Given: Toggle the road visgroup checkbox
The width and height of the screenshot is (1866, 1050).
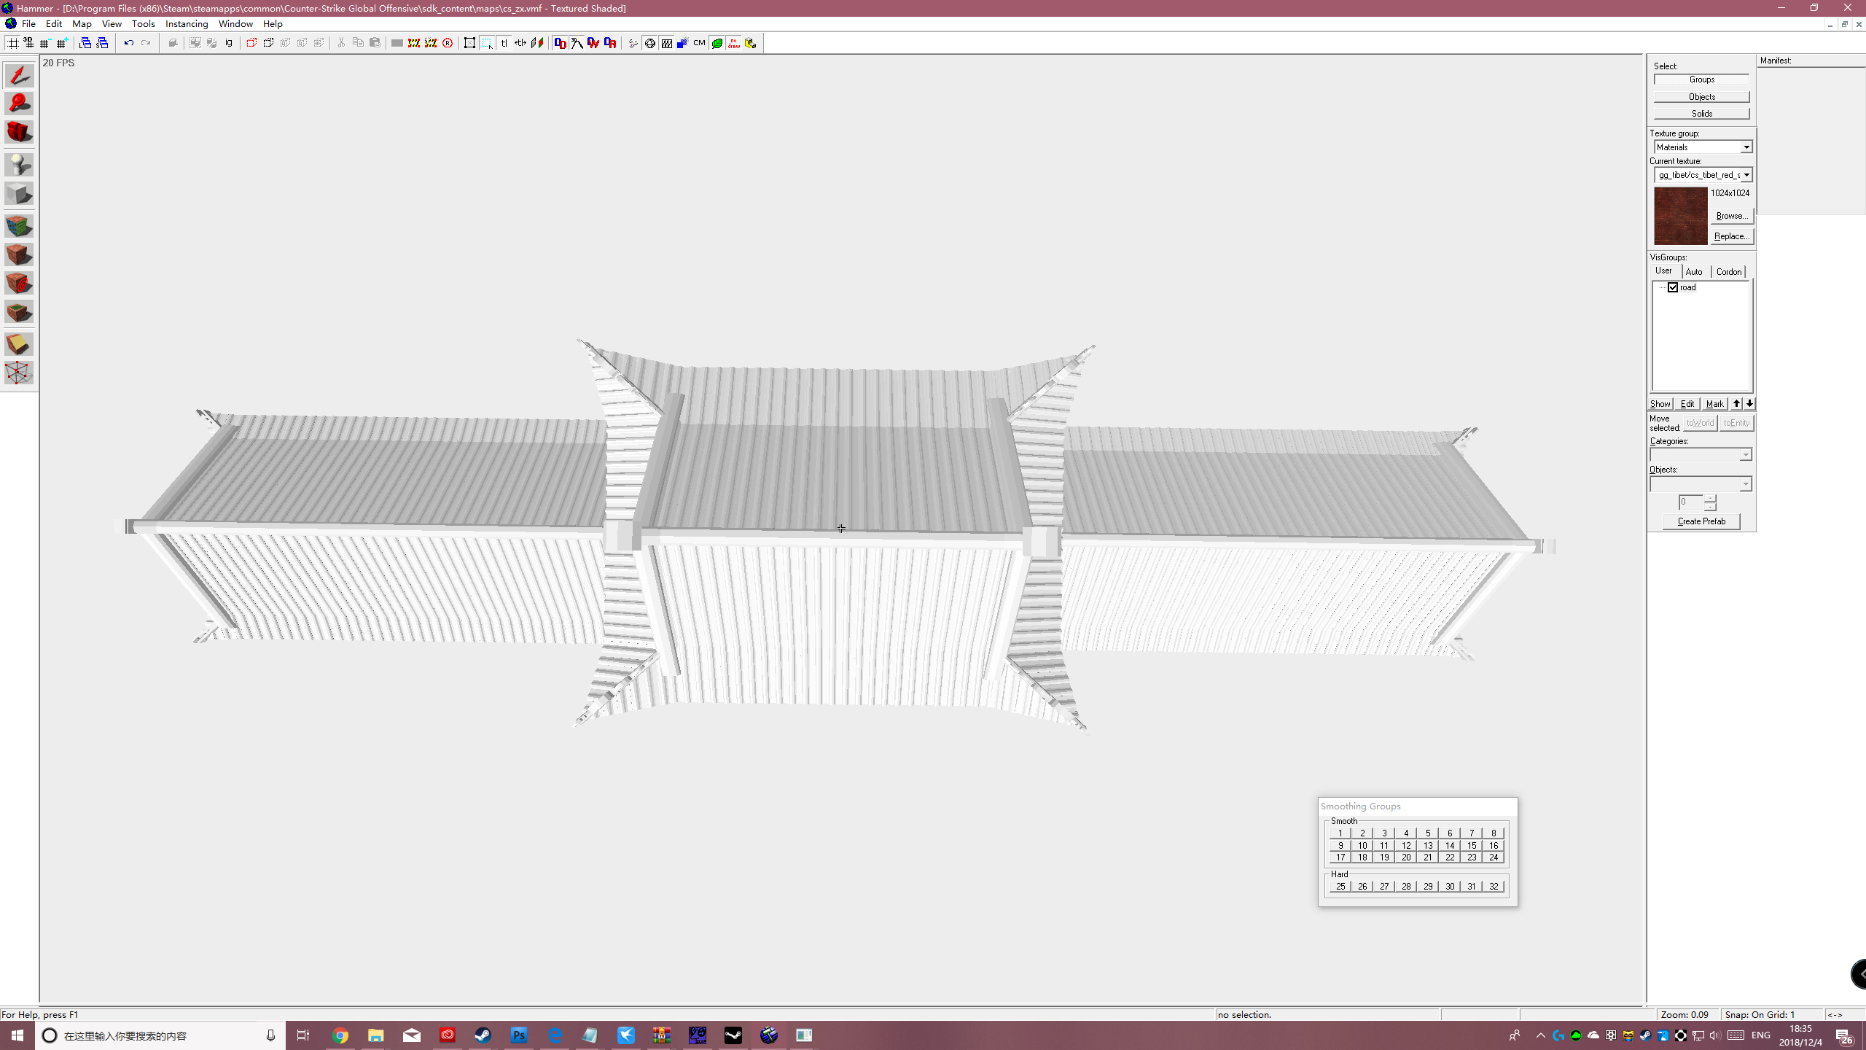Looking at the screenshot, I should coord(1674,287).
